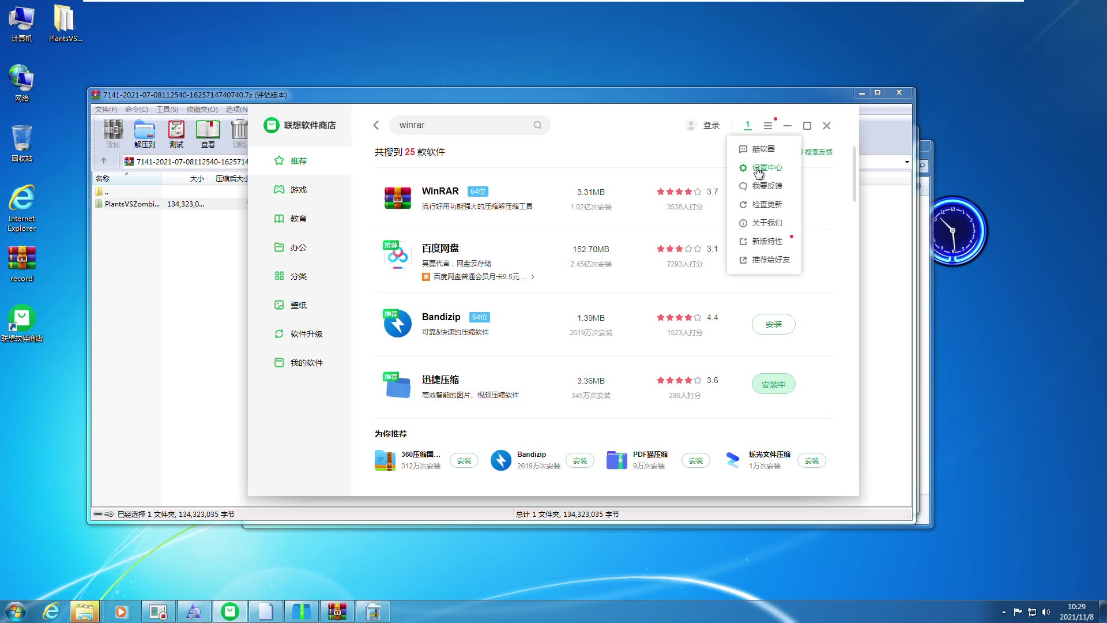Click the 搜索反馈 link

click(x=818, y=152)
